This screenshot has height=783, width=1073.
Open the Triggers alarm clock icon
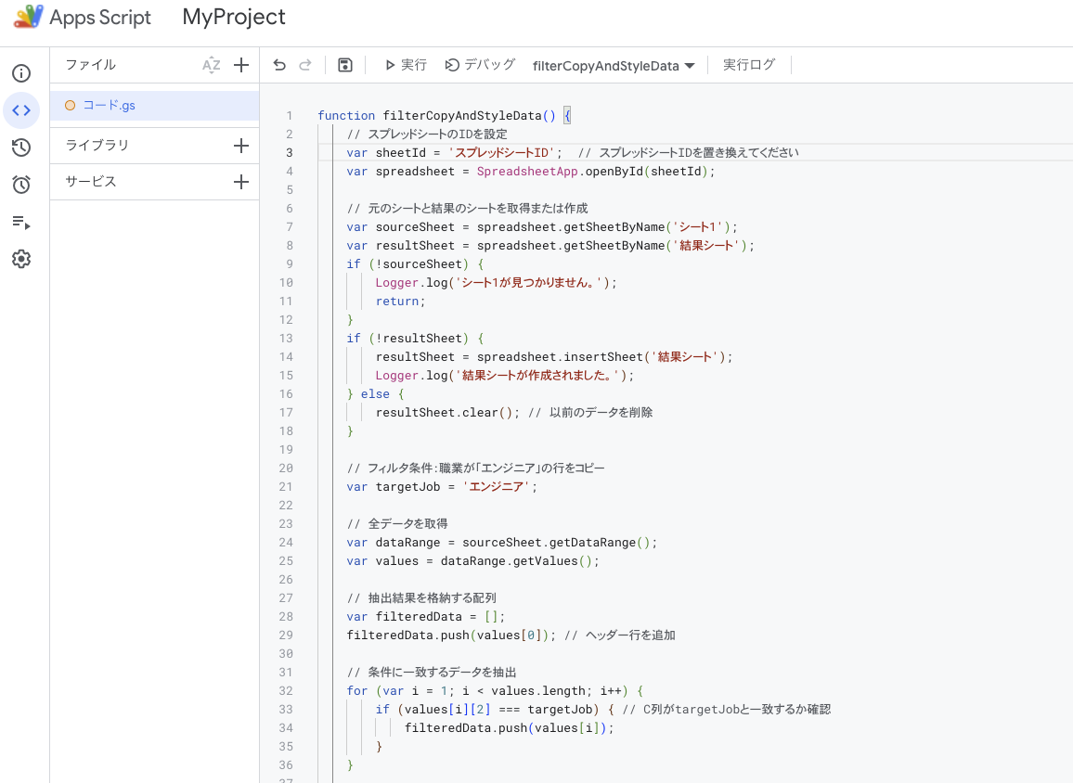pos(21,184)
